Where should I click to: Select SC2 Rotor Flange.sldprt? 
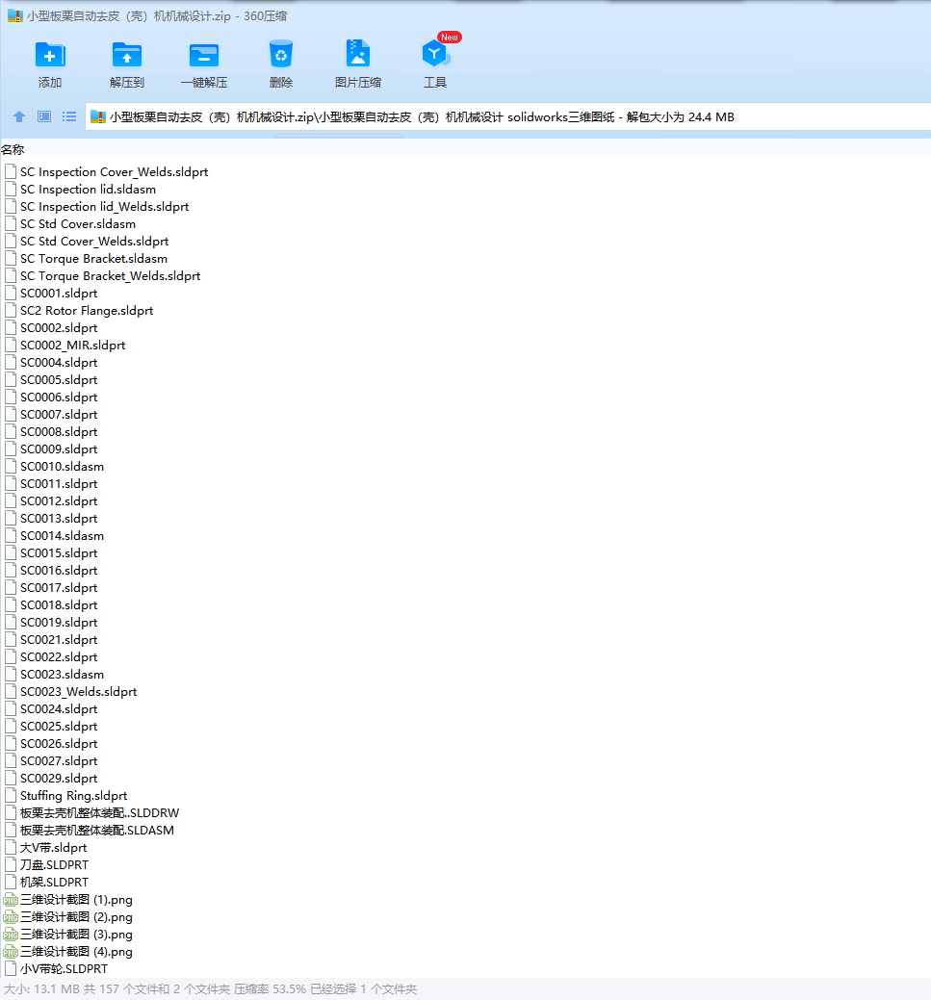[x=86, y=311]
